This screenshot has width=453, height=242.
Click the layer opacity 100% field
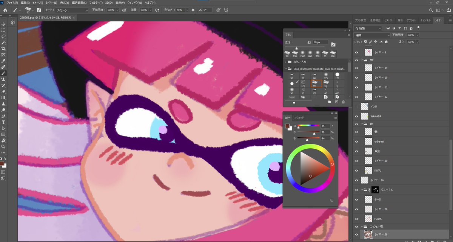pos(411,35)
